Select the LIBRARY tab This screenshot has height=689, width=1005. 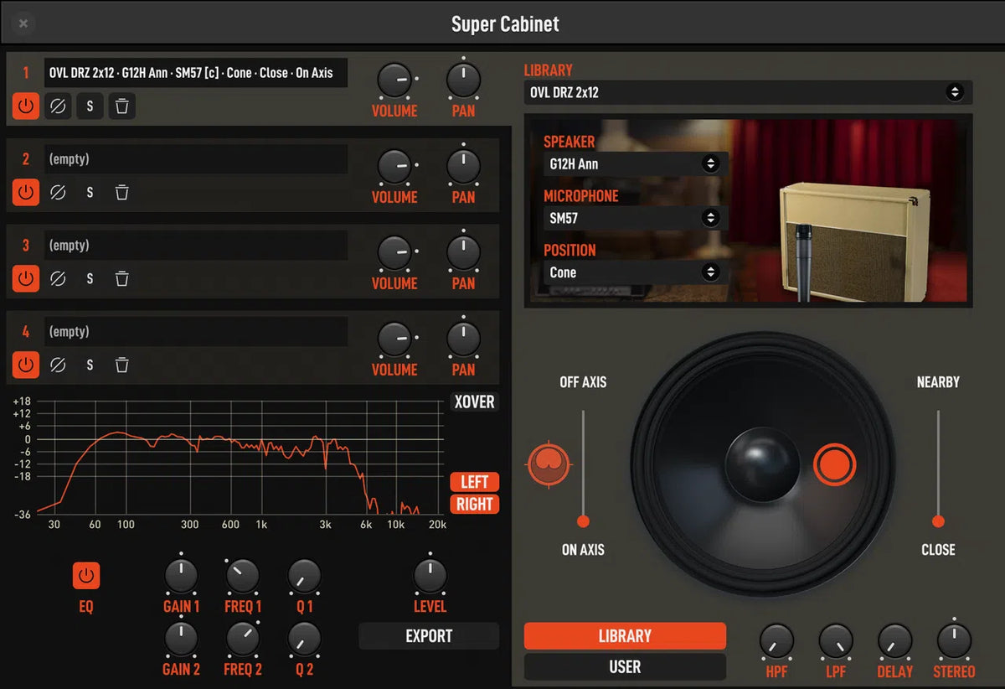(x=625, y=636)
